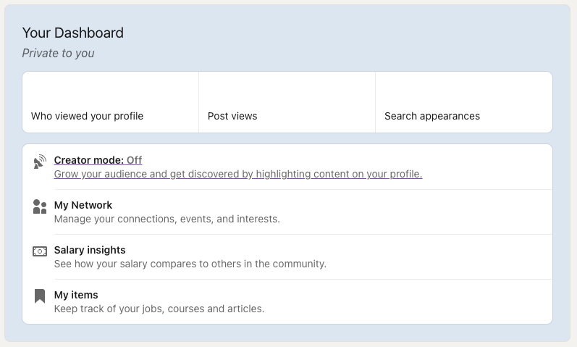The height and width of the screenshot is (347, 577).
Task: Open the Search appearances stats
Action: (464, 102)
